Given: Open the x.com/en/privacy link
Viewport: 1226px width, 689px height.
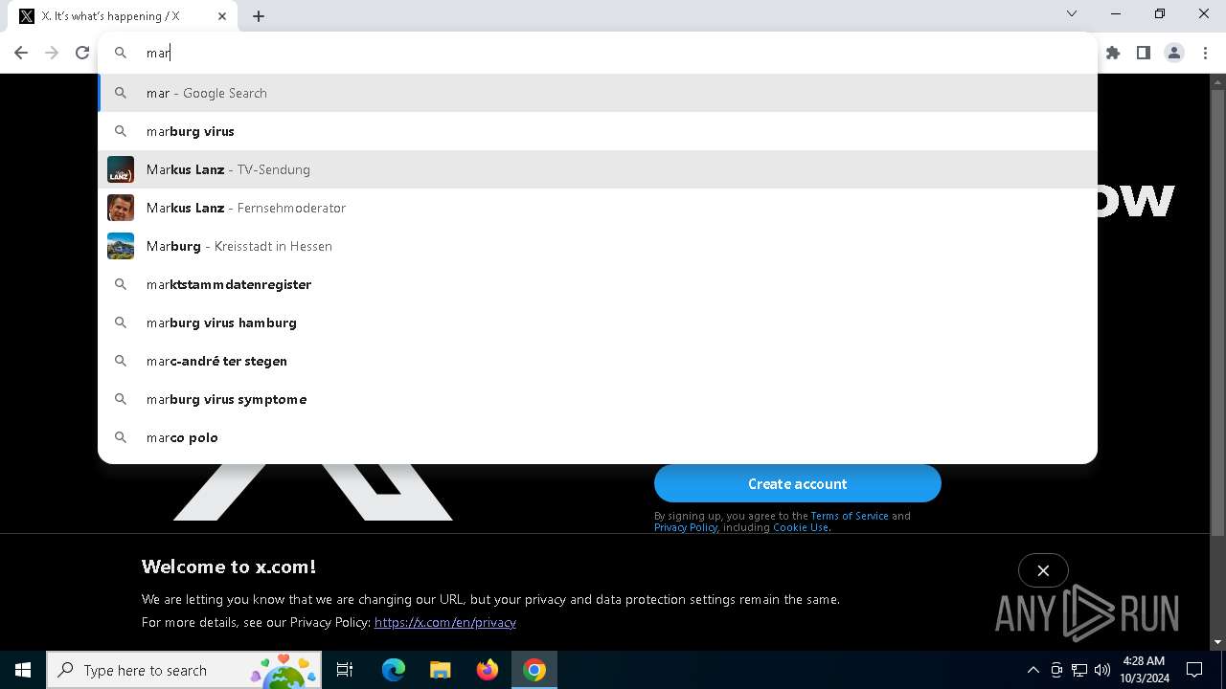Looking at the screenshot, I should tap(445, 622).
